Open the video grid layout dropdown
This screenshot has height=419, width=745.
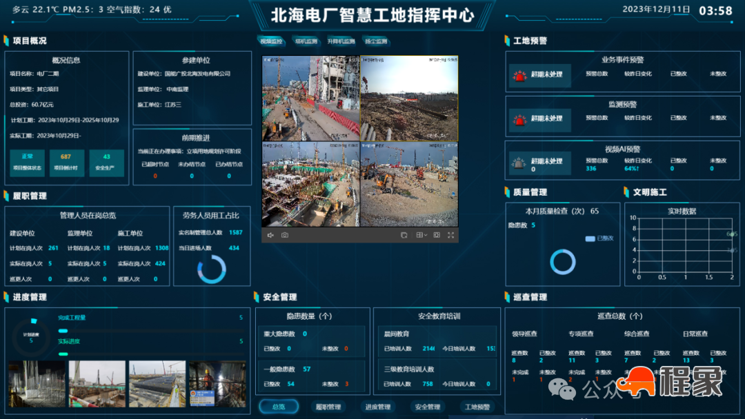coord(421,235)
